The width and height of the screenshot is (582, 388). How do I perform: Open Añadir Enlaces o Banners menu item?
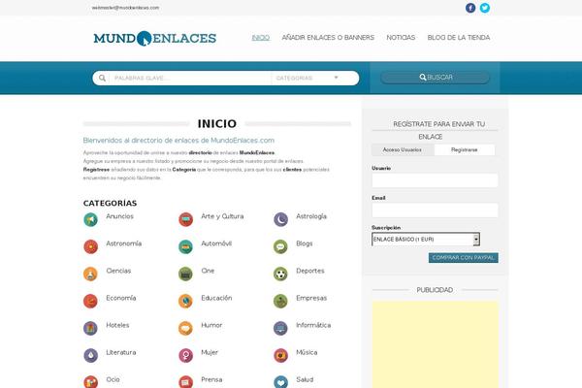[328, 38]
